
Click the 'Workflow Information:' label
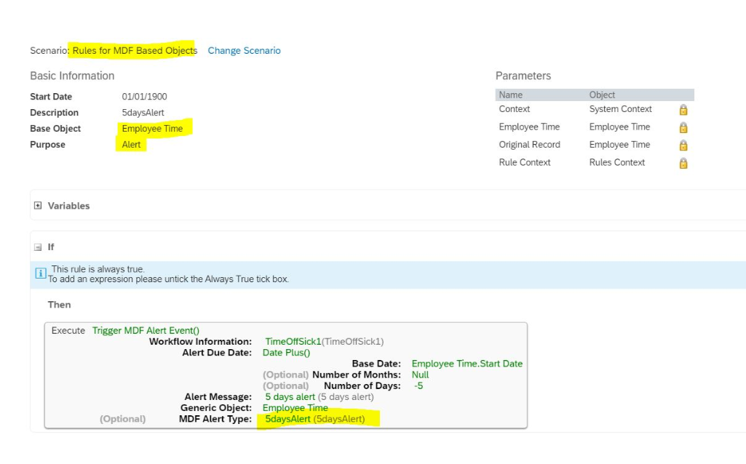[200, 341]
